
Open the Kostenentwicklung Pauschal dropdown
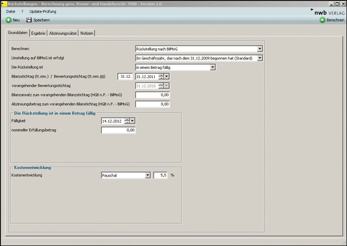[148, 175]
